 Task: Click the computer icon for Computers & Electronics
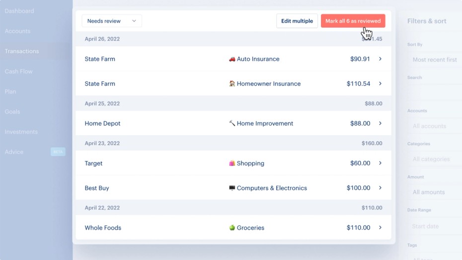pyautogui.click(x=232, y=188)
